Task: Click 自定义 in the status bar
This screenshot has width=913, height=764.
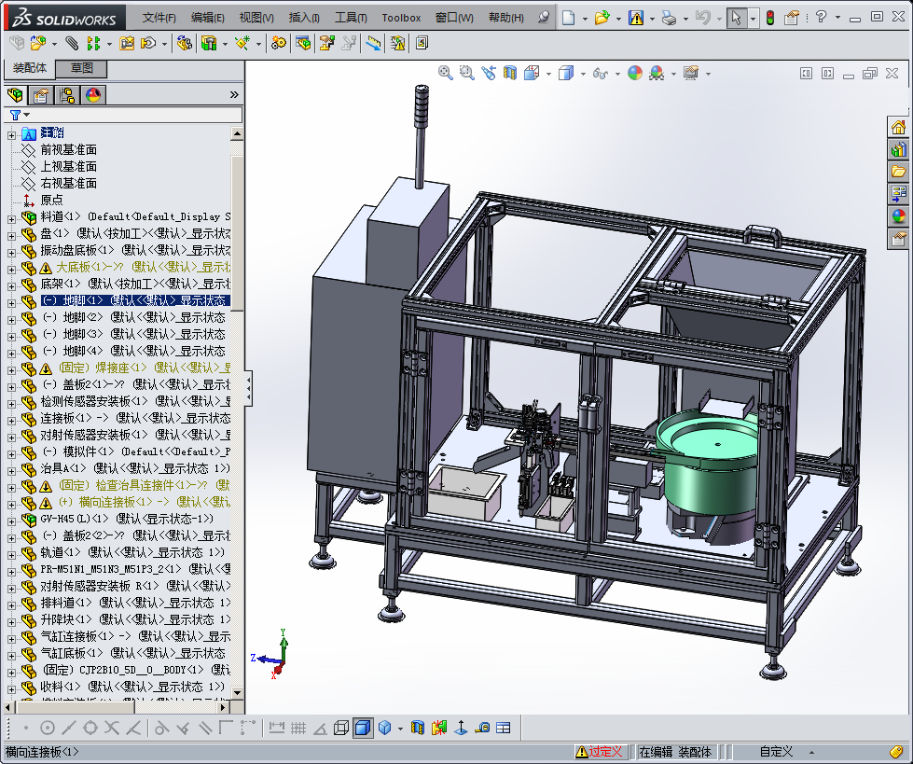Action: click(x=776, y=751)
